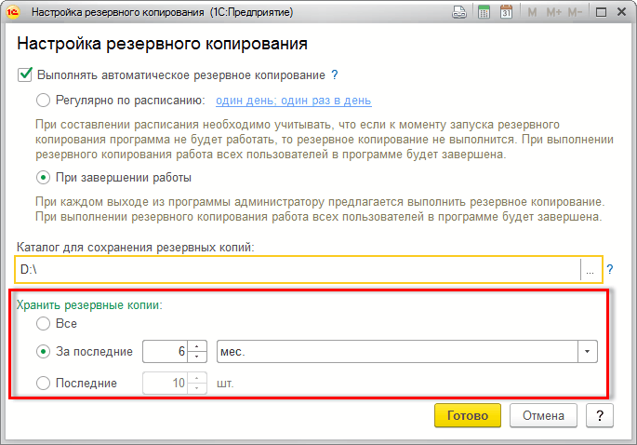637x445 pixels.
Task: Select 'При завершении работы' radio button
Action: (43, 177)
